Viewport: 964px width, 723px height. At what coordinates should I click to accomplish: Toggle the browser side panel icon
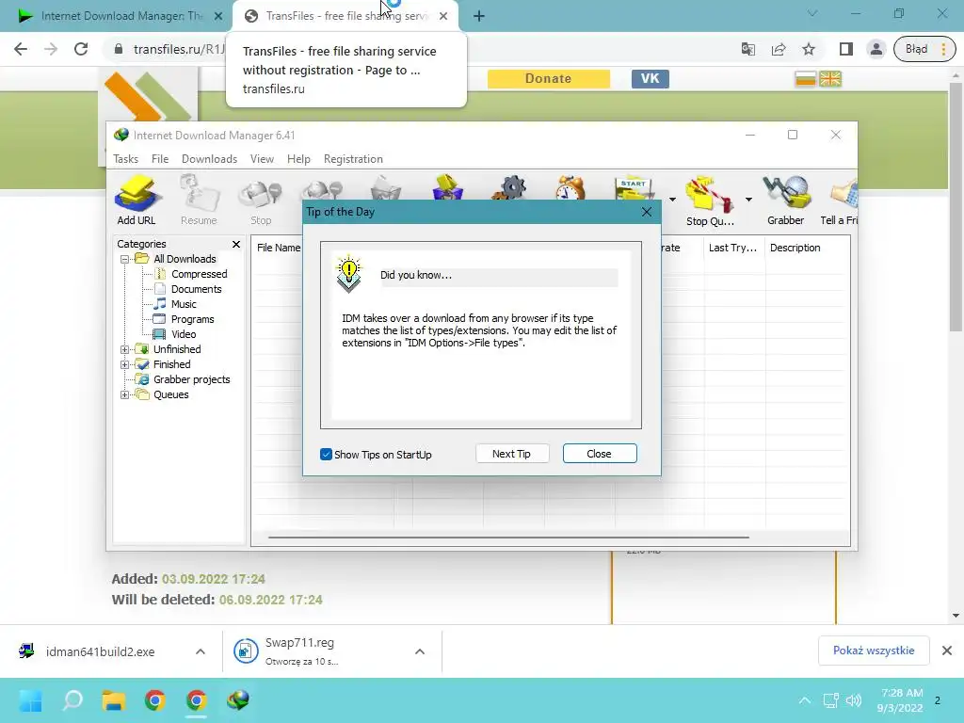tap(846, 49)
